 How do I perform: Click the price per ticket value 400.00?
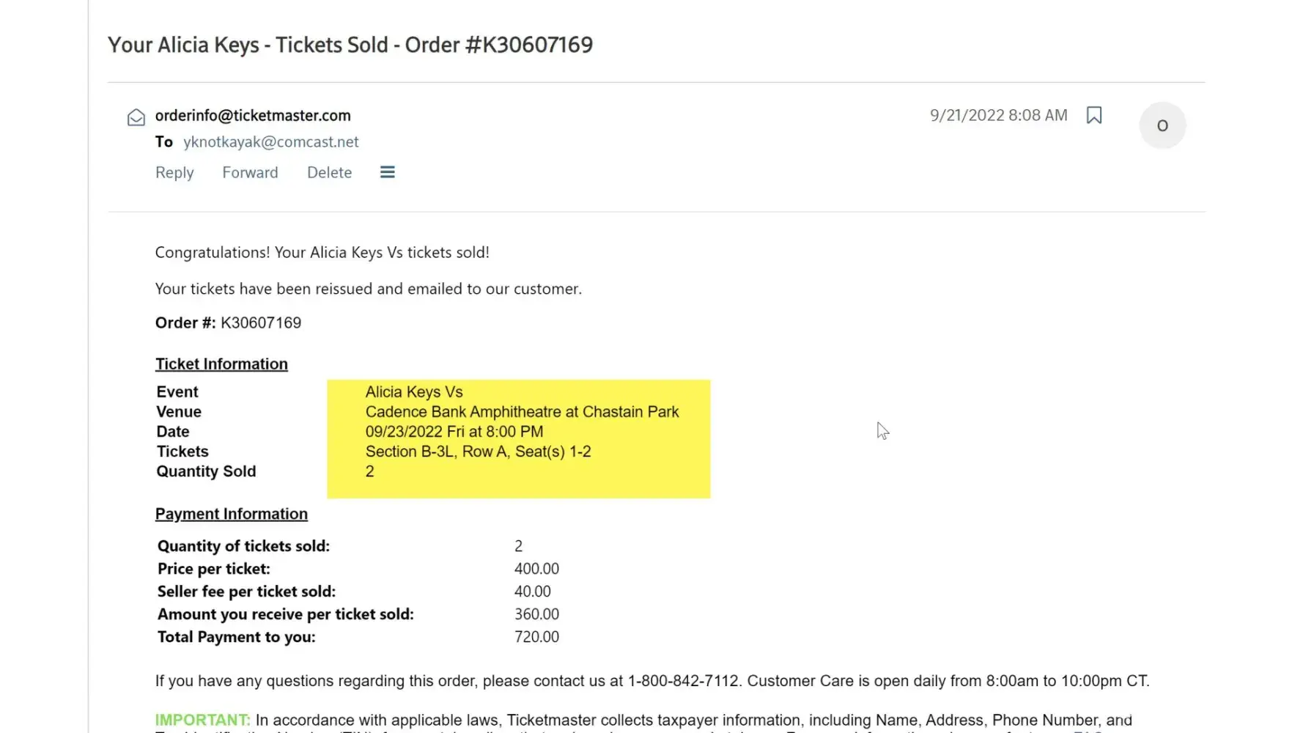pyautogui.click(x=536, y=569)
